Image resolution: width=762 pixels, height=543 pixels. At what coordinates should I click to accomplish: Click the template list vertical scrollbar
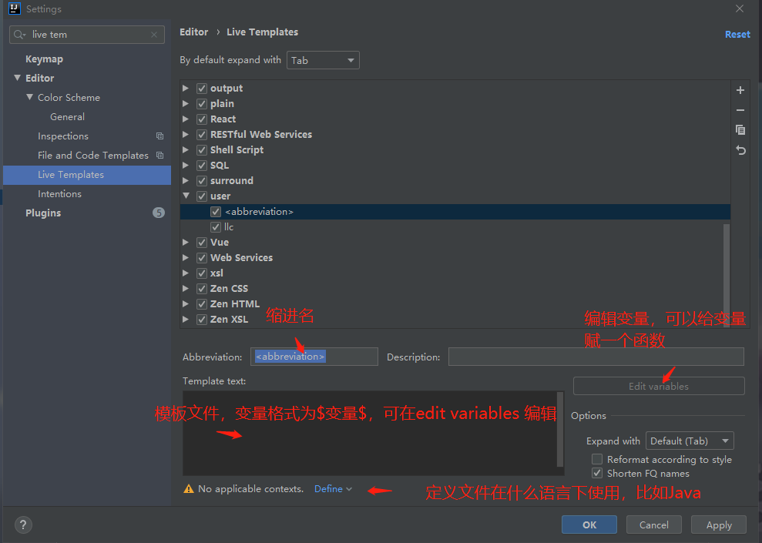click(727, 275)
